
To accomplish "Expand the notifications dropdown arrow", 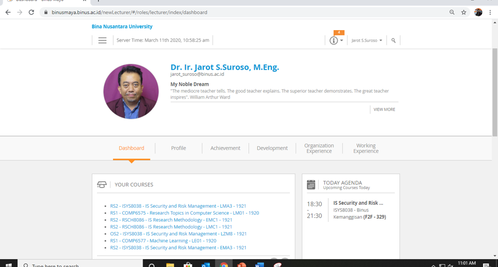I will 341,41.
